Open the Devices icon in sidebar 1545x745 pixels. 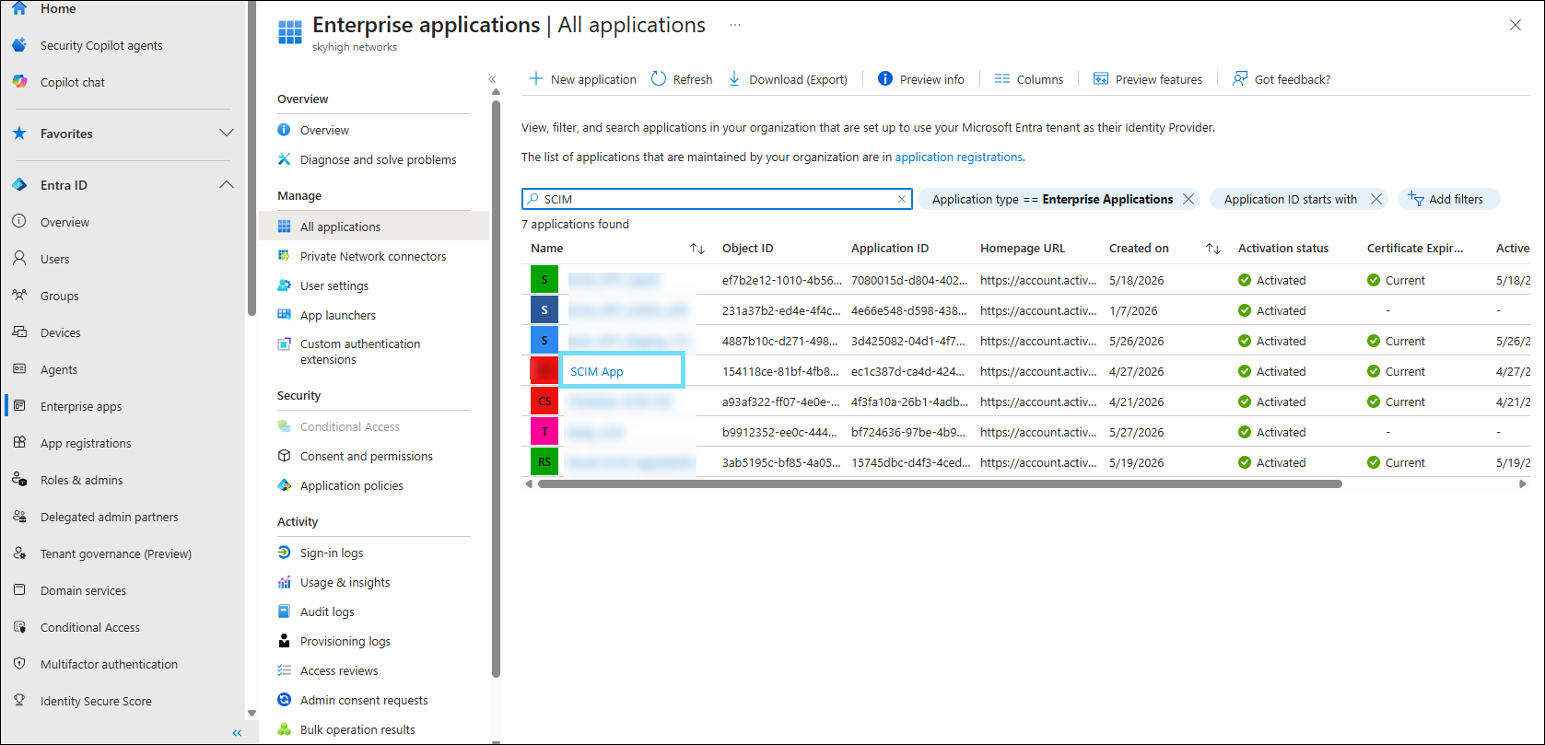[19, 332]
